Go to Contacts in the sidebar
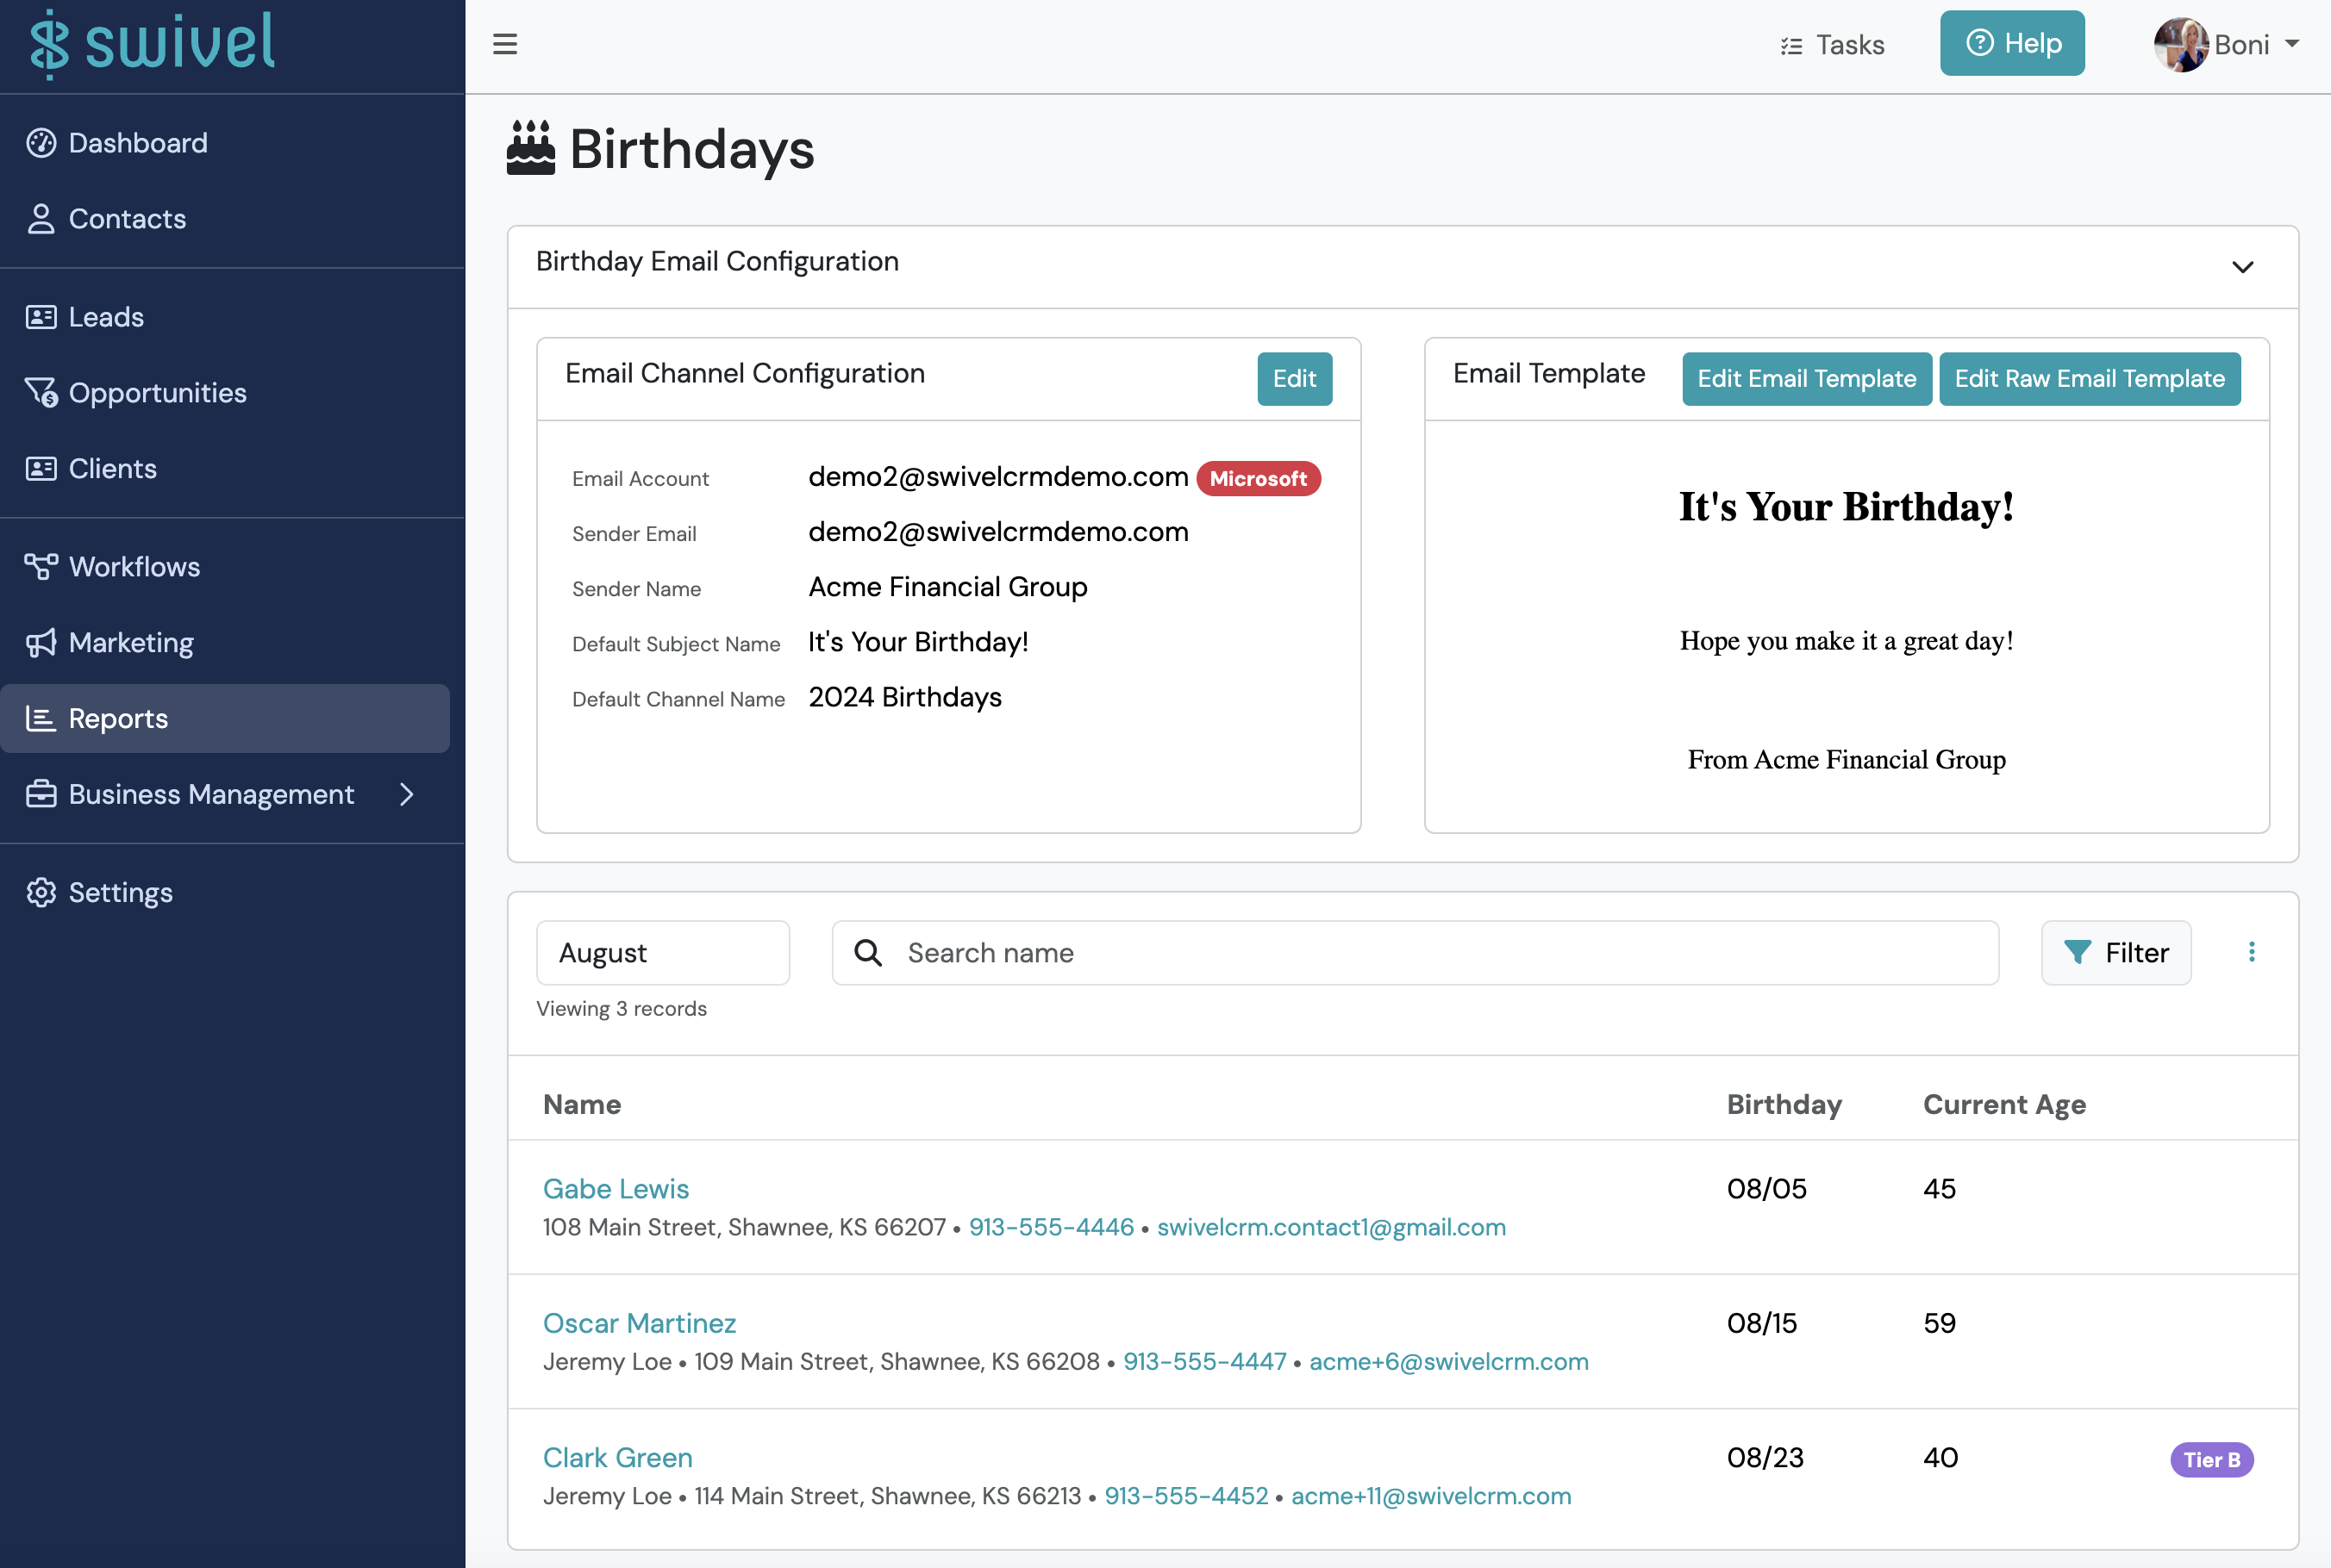Viewport: 2331px width, 1568px height. (107, 219)
